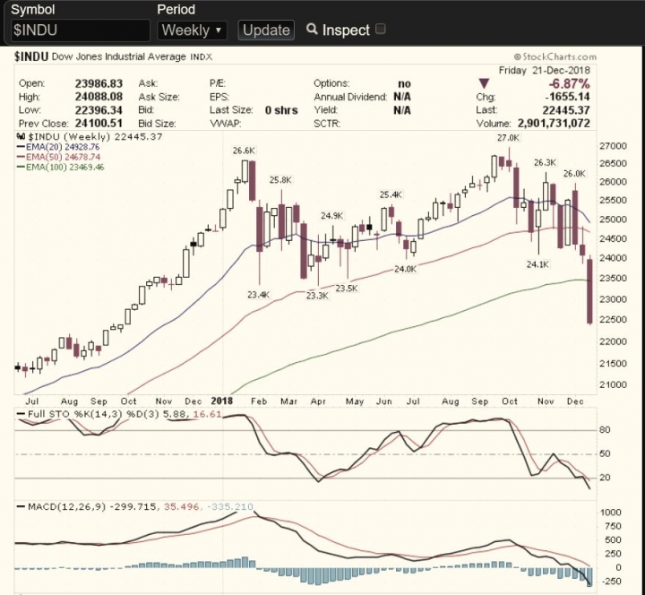The width and height of the screenshot is (645, 595).
Task: Click the 23.3K low price annotation
Action: click(317, 296)
